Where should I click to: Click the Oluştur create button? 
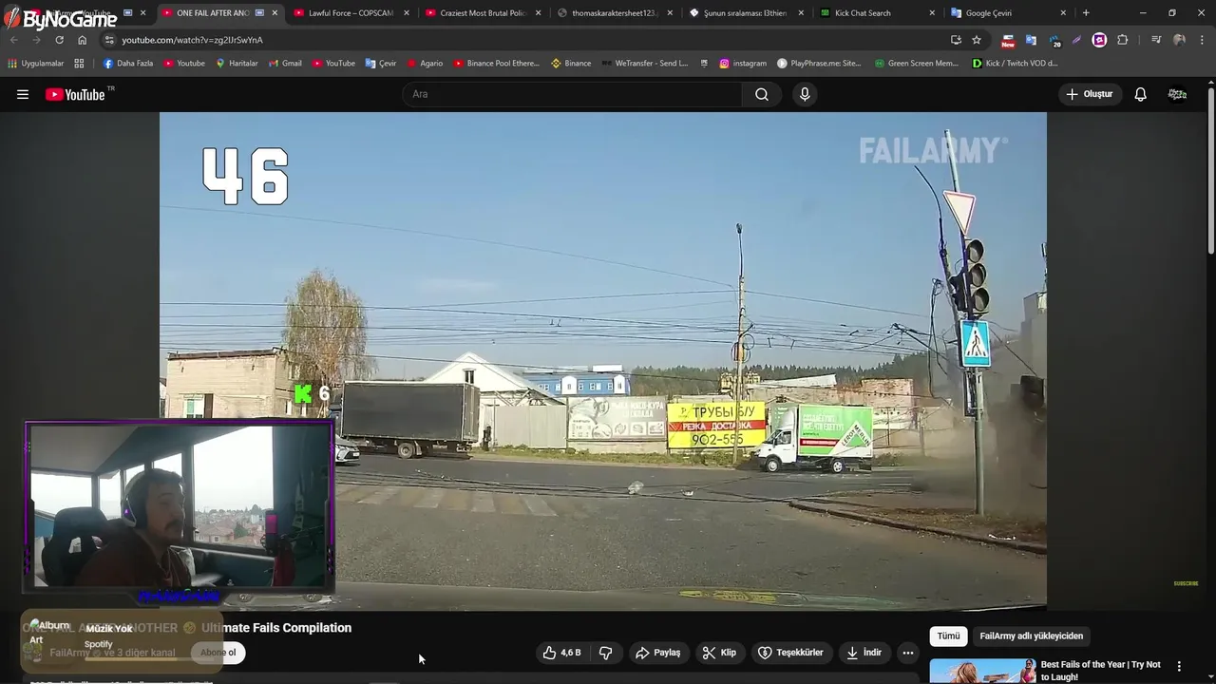point(1089,94)
